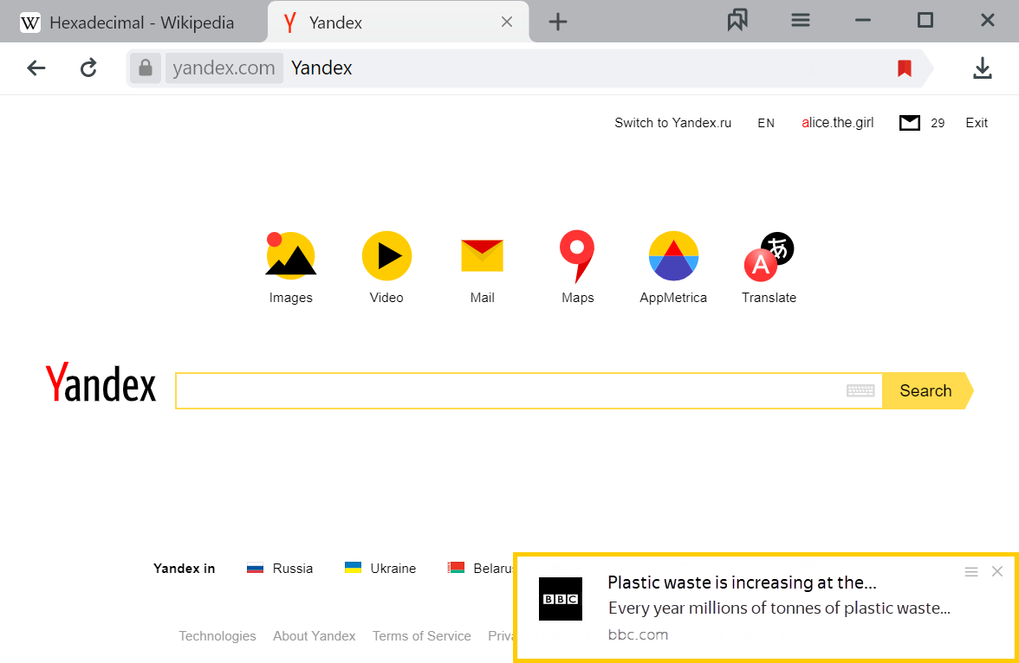Click the mail inbox envelope icon in header
This screenshot has height=663, width=1019.
pos(909,123)
